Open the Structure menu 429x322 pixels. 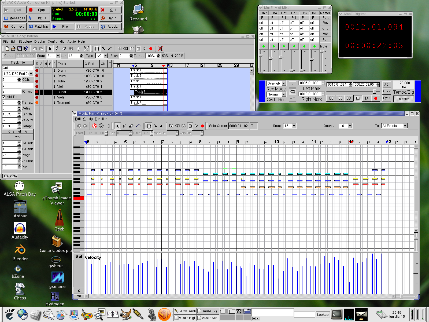25,42
